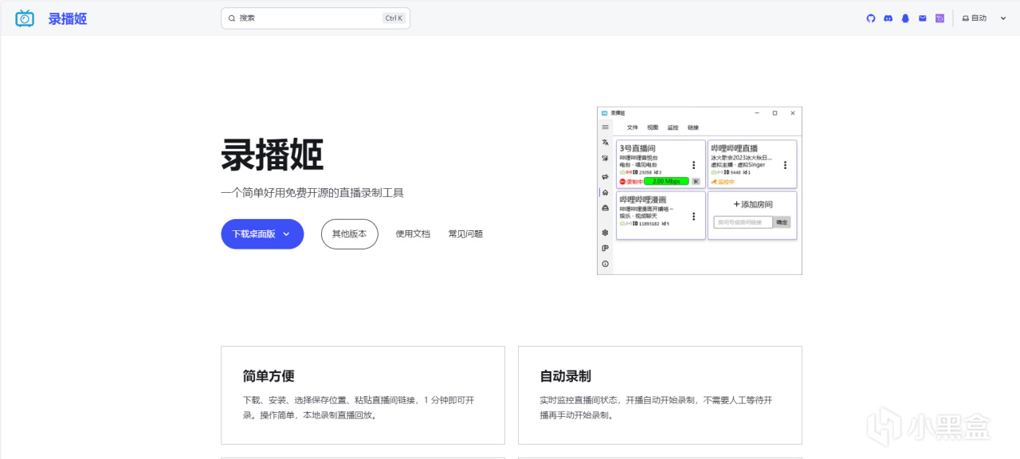This screenshot has height=459, width=1020.
Task: Open the 使用文档 link
Action: pos(413,234)
